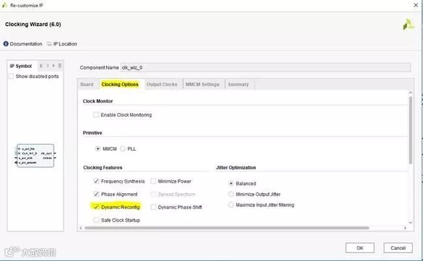Viewport: 423px width, 261px height.
Task: Click the horizontal scrollbar thumb
Action: 227,228
